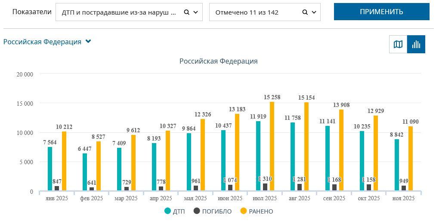
Task: Click the chart title Российская Федерация
Action: click(218, 61)
